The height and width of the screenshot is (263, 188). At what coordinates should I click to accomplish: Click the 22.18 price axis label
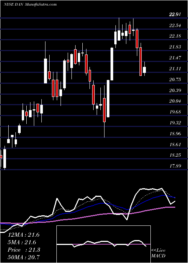(x=175, y=36)
